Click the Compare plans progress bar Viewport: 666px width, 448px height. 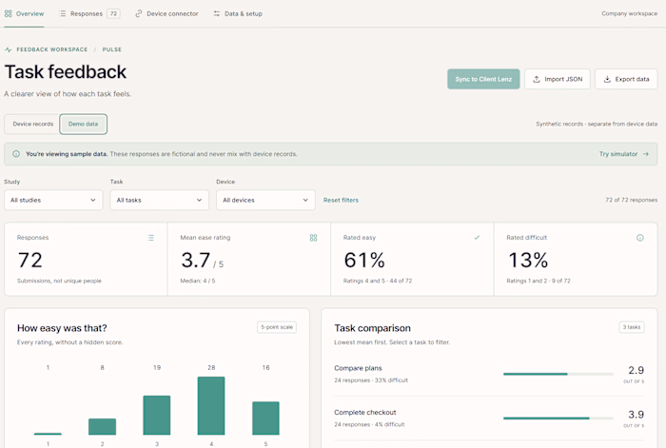[x=558, y=374]
